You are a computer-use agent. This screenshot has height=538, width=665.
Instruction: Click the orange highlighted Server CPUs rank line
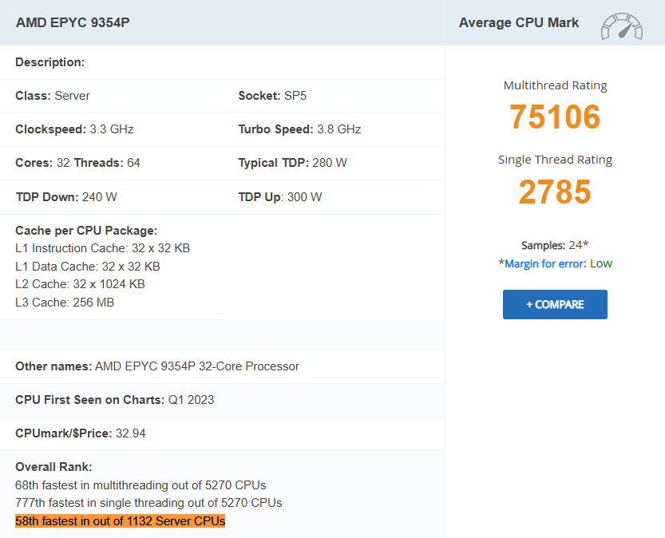tap(120, 521)
